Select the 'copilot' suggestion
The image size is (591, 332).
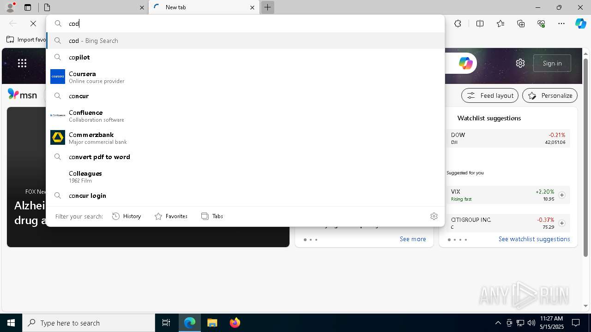coord(245,57)
